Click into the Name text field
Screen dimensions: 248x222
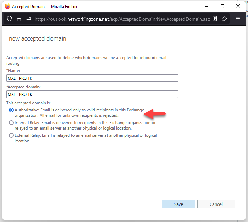(92, 78)
